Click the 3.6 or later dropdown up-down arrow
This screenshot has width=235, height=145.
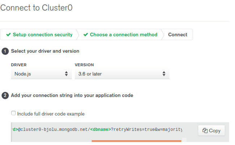(x=164, y=74)
